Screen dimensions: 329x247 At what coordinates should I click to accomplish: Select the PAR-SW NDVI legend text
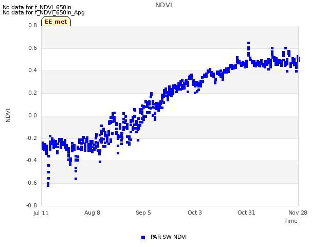[x=169, y=237]
